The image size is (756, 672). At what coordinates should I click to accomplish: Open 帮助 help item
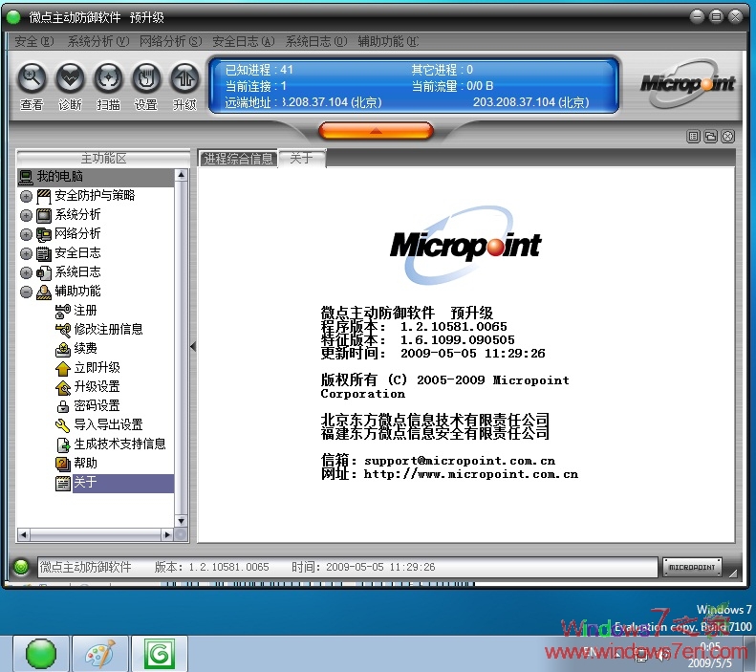[x=85, y=464]
